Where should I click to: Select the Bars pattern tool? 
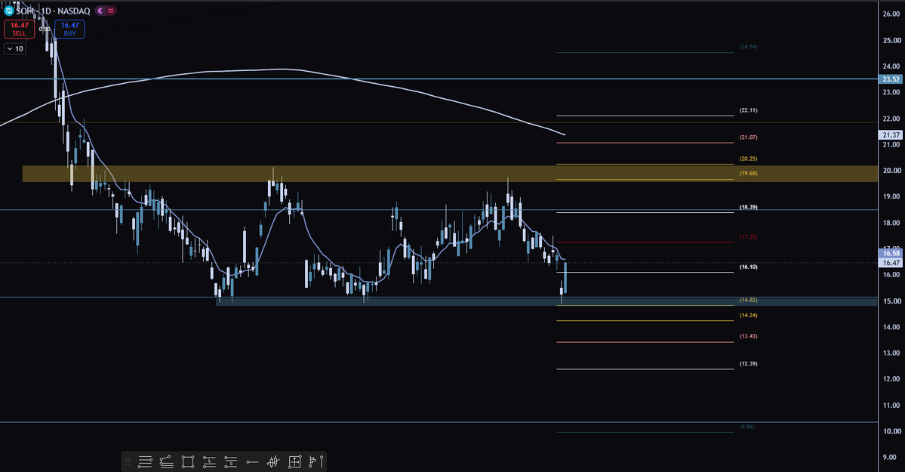tap(273, 461)
